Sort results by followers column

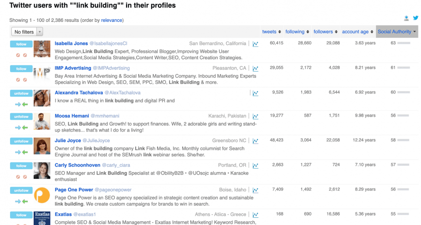click(325, 32)
